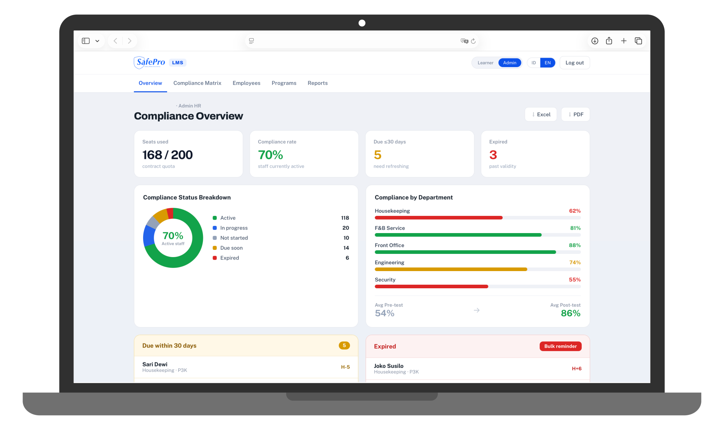Switch to Admin mode
This screenshot has height=431, width=724.
tap(510, 63)
